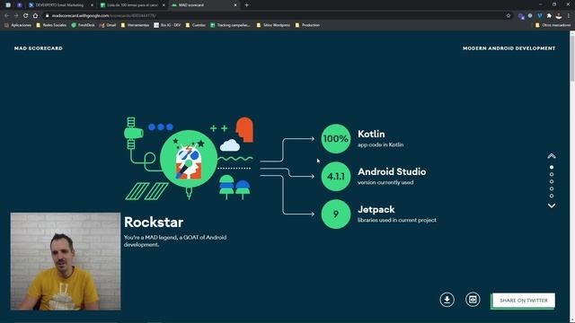
Task: Go to previous section with up chevron
Action: 552,155
